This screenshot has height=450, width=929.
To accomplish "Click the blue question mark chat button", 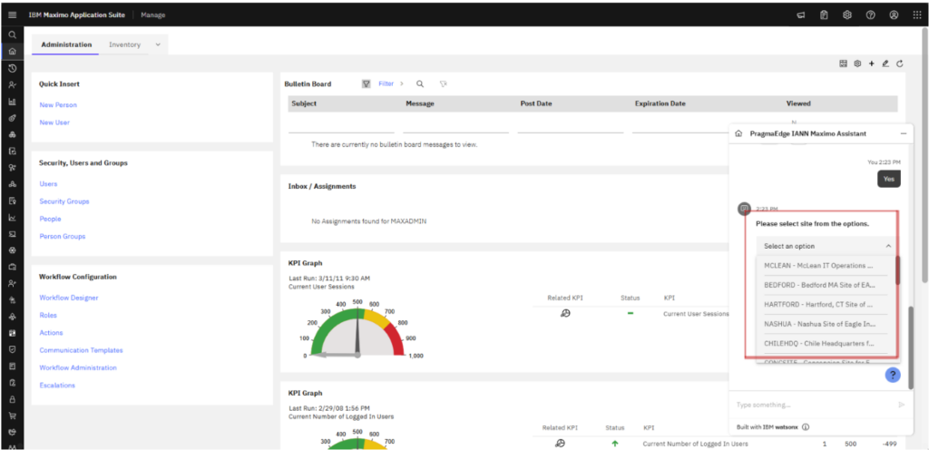I will click(893, 375).
